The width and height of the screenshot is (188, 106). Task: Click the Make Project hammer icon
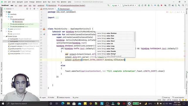click(x=108, y=5)
